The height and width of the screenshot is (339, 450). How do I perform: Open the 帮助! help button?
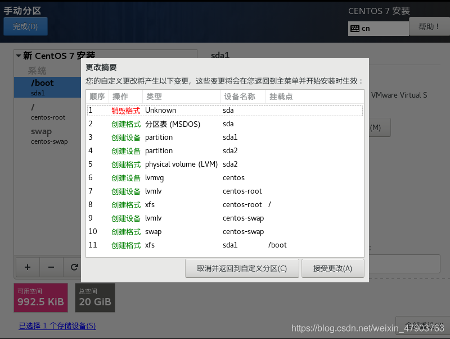(x=429, y=26)
